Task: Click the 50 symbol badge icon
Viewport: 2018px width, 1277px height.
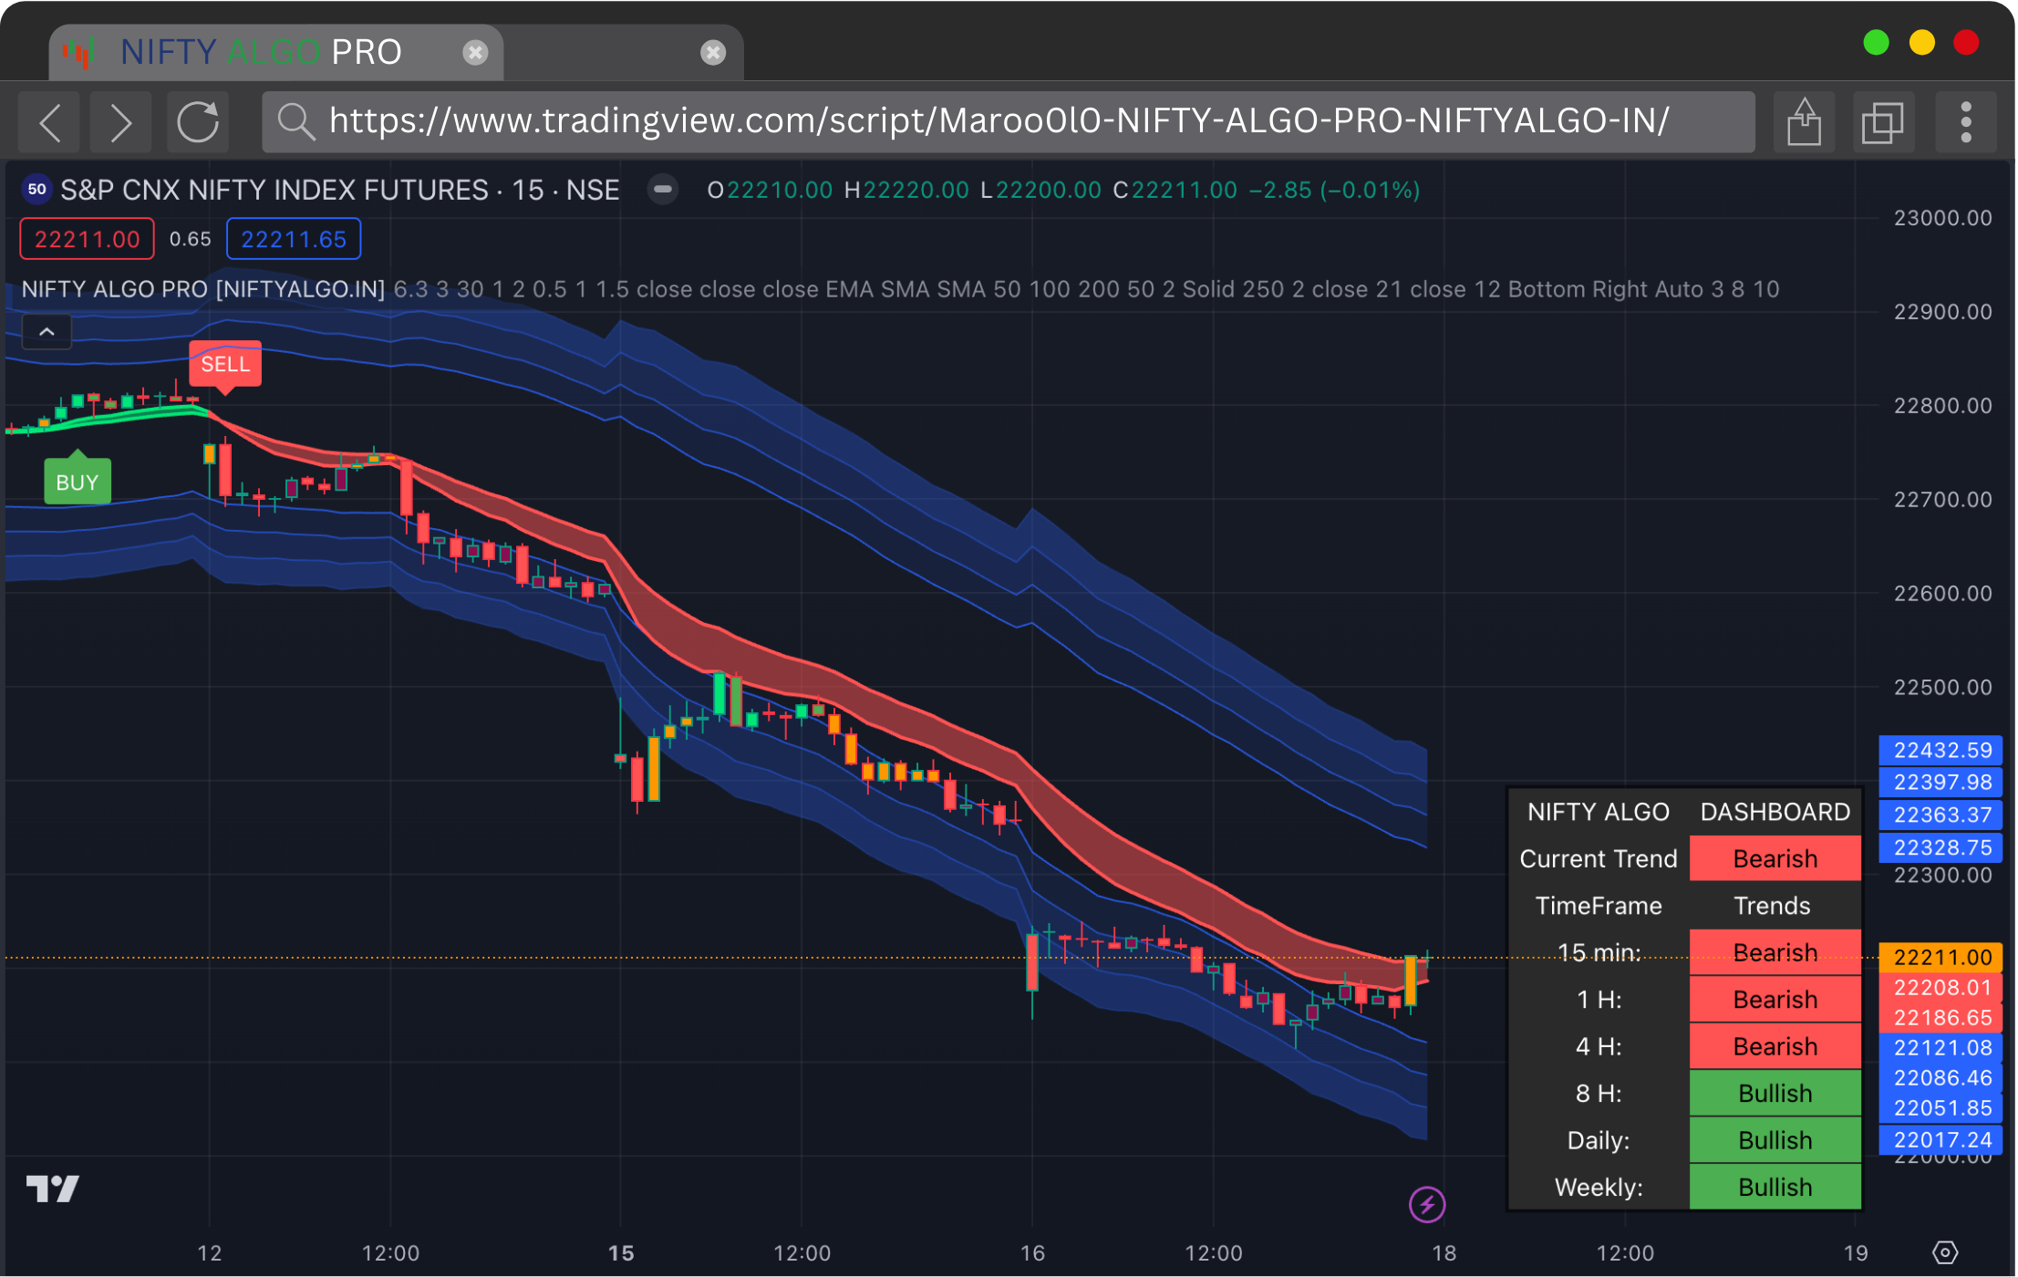Action: pos(36,190)
